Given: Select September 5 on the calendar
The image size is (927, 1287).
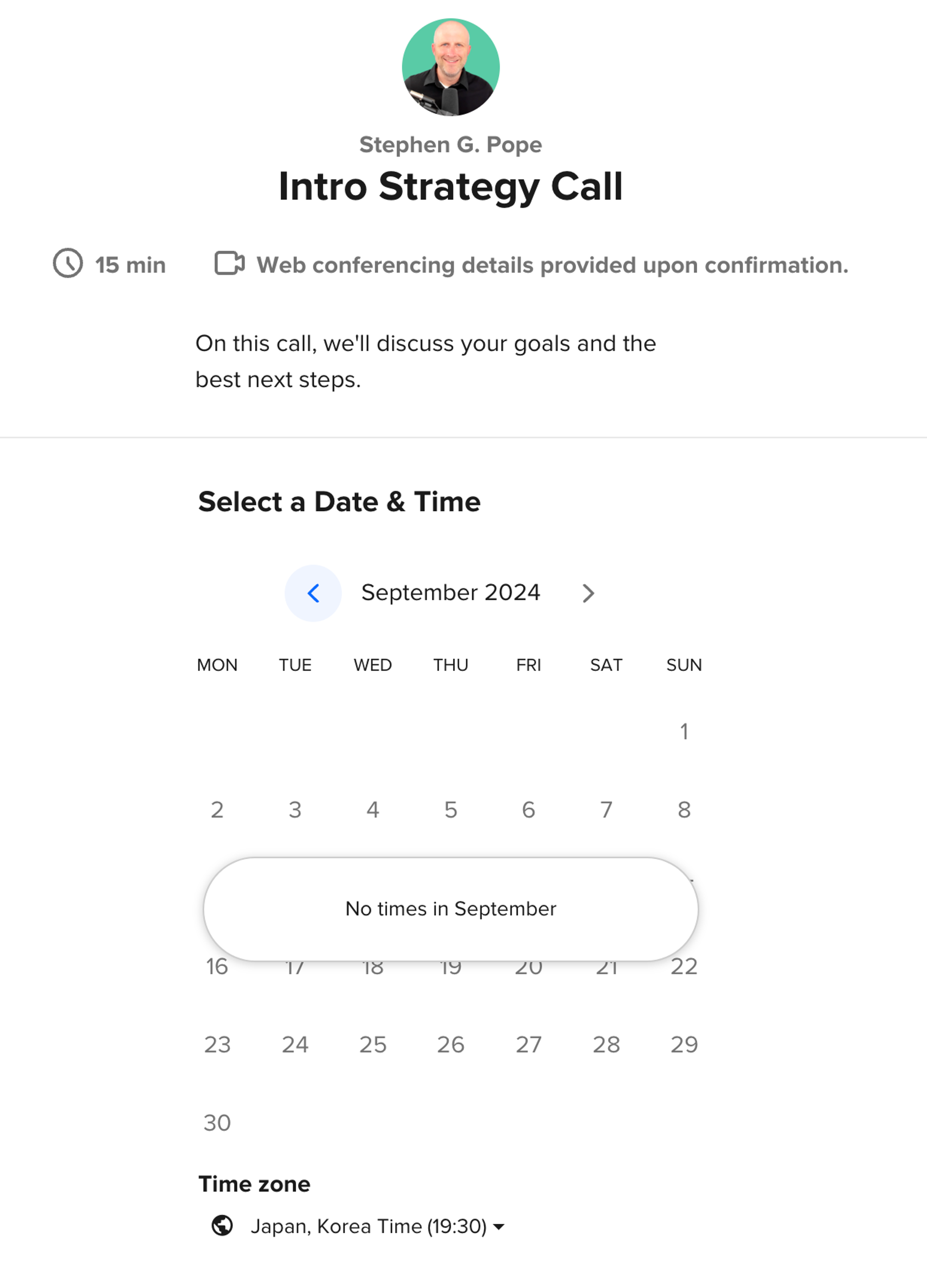Looking at the screenshot, I should (x=451, y=810).
